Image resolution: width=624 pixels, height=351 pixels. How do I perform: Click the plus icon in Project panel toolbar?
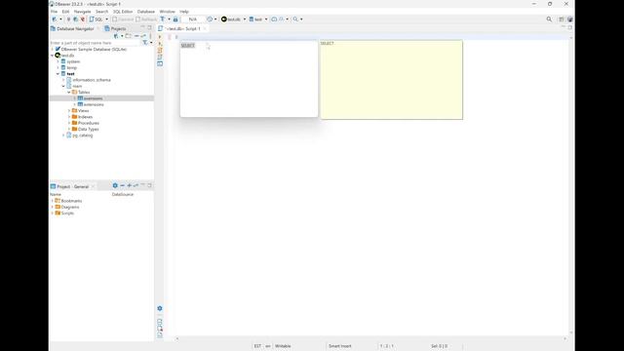pyautogui.click(x=130, y=185)
